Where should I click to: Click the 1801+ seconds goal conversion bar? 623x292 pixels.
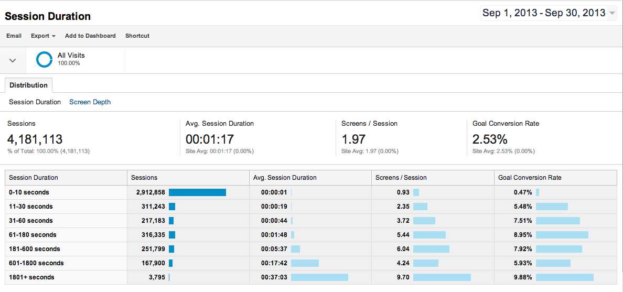pos(564,277)
